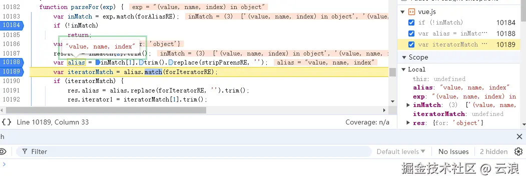
Task: Click the highlighted match method call
Action: click(153, 71)
